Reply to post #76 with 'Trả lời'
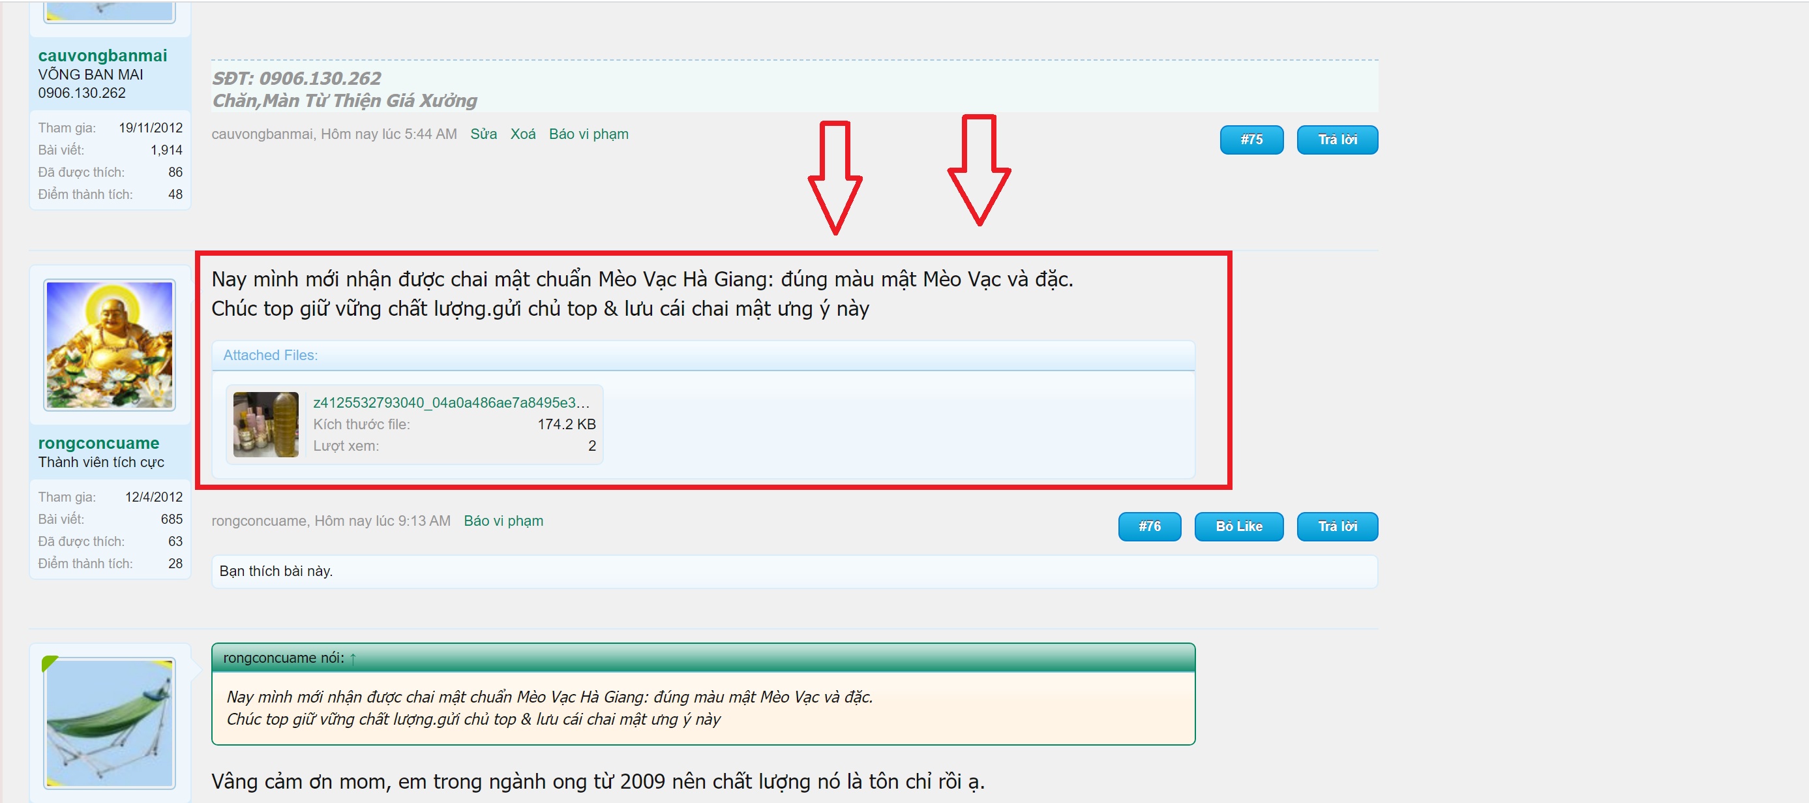 point(1336,526)
